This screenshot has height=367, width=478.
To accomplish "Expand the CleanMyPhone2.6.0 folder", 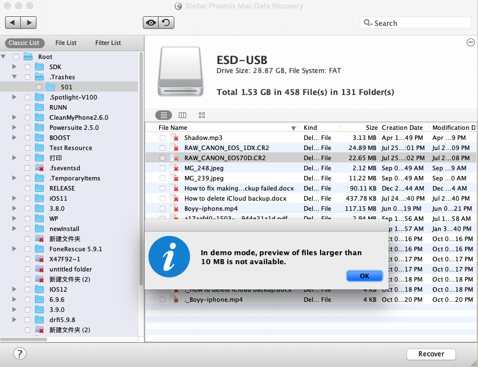I will coord(14,117).
